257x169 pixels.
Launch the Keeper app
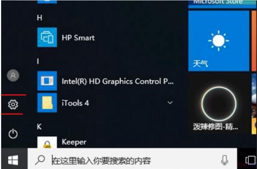click(x=74, y=142)
